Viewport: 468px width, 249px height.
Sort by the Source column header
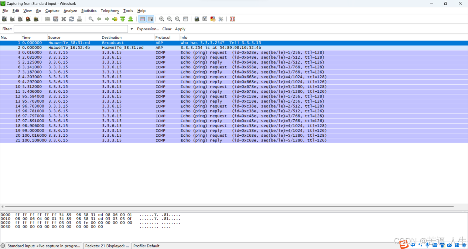point(74,37)
